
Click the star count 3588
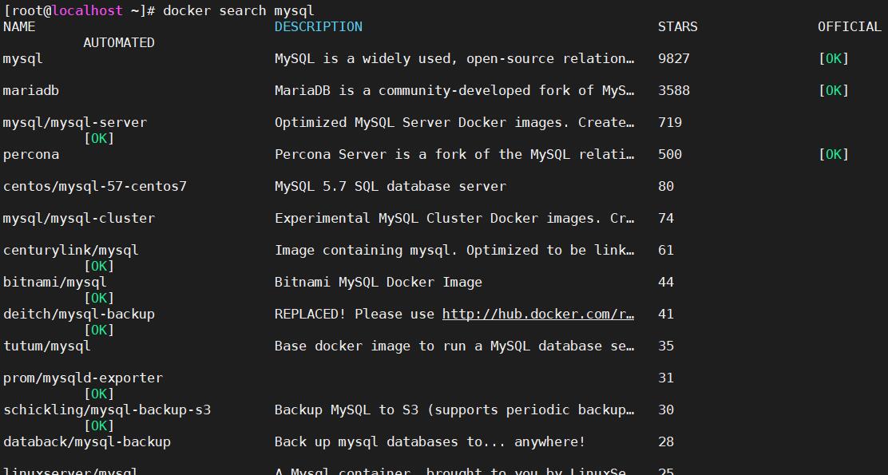coord(674,90)
